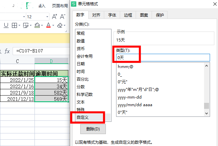Select the 逾期时间 header cell
This screenshot has width=218, height=146.
click(51, 73)
